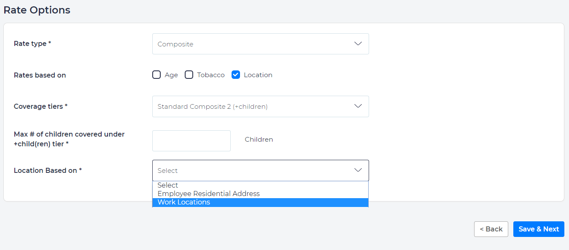
Task: Click the Location Based on chevron arrow
Action: [358, 170]
